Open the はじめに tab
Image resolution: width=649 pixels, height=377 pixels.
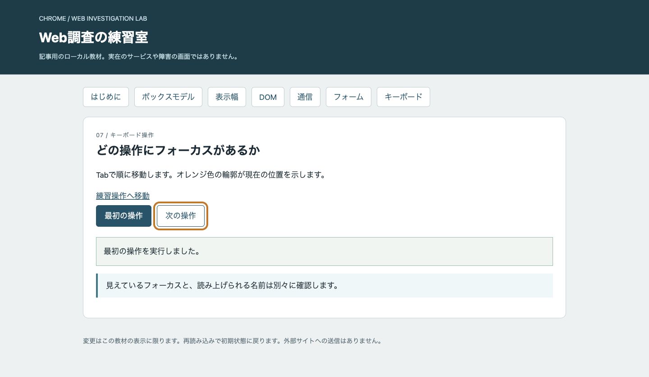tap(106, 97)
